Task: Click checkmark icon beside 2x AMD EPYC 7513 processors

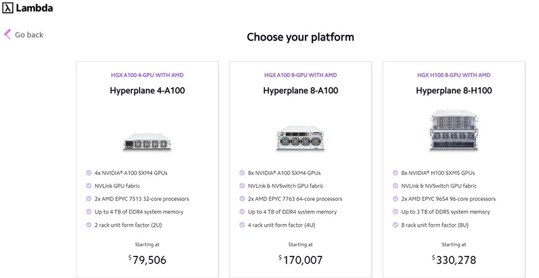Action: click(89, 199)
